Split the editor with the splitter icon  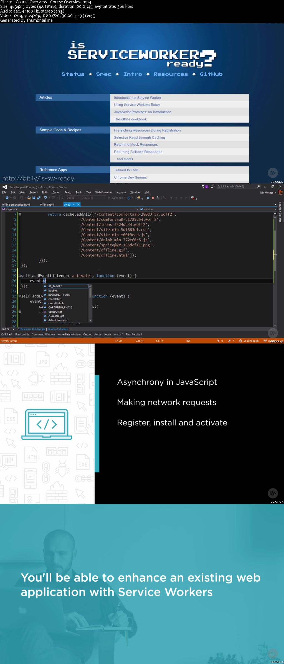pyautogui.click(x=275, y=214)
